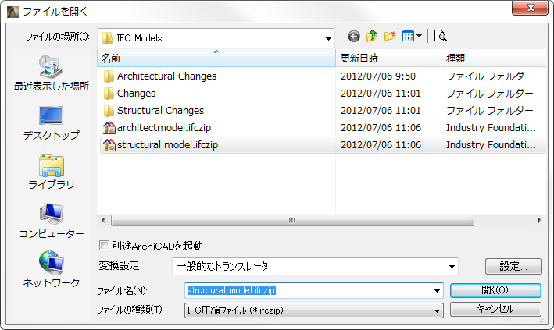The width and height of the screenshot is (554, 330).
Task: Open ネットワーク in the sidebar
Action: tap(52, 270)
